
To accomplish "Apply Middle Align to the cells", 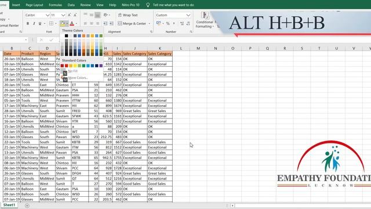I will [92, 15].
